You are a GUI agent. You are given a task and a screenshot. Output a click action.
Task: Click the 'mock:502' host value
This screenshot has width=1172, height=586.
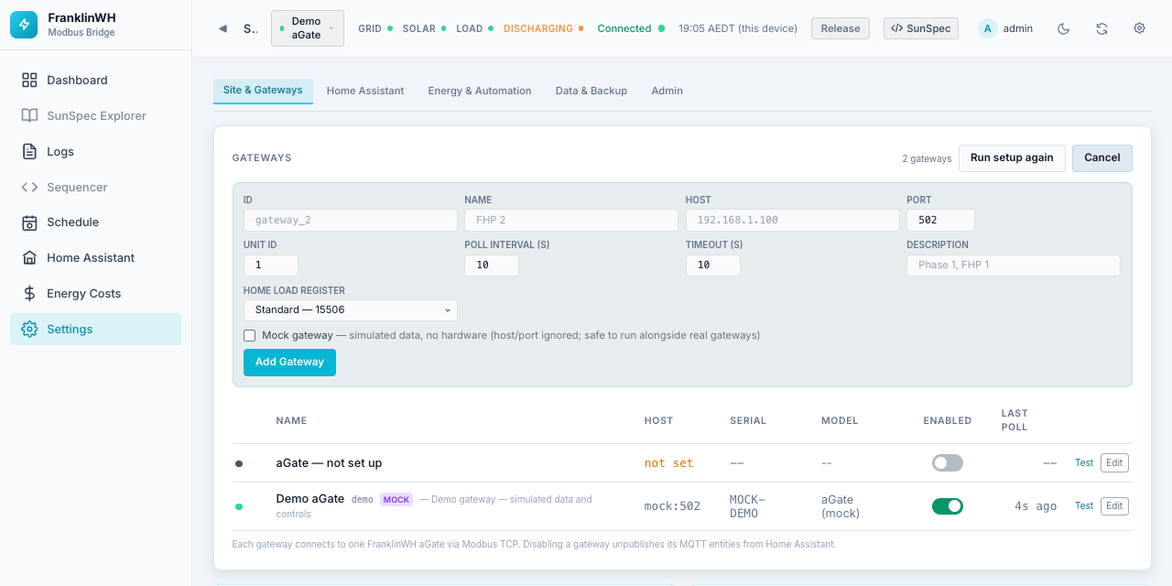click(x=672, y=506)
